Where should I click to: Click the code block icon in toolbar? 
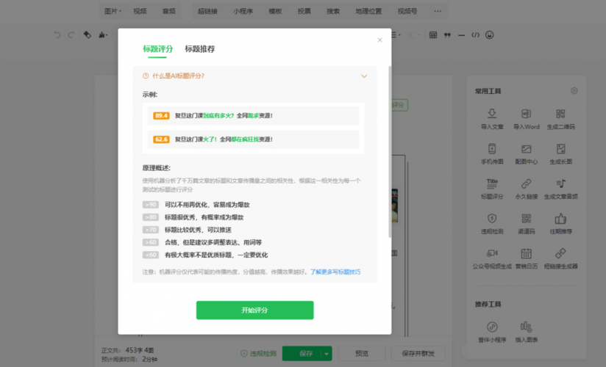point(475,35)
